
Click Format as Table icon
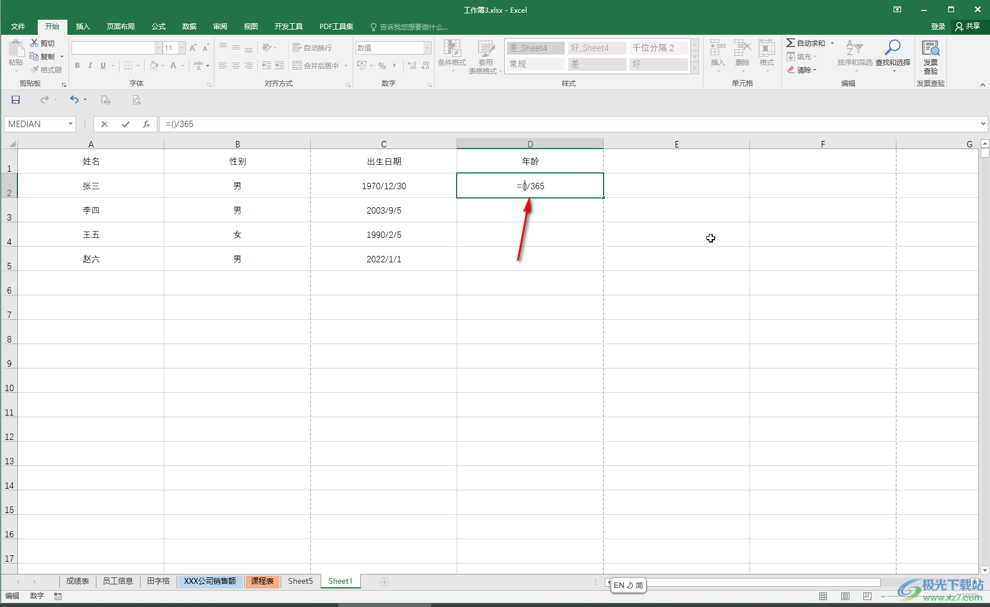[x=486, y=48]
